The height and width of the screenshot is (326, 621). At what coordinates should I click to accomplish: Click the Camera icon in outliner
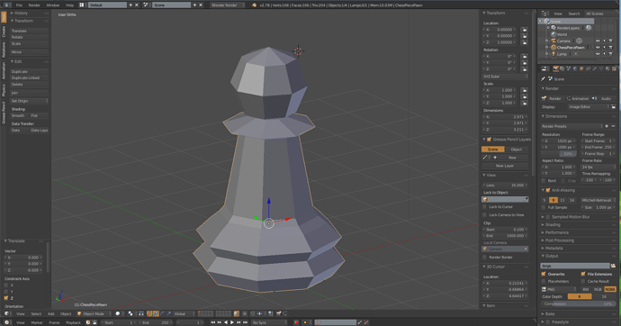553,41
